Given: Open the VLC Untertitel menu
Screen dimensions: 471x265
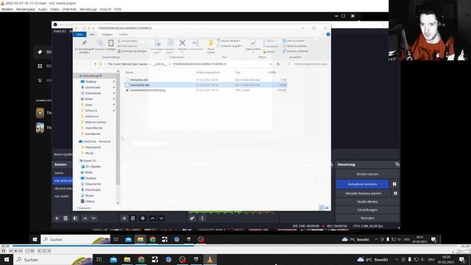Looking at the screenshot, I should 69,10.
